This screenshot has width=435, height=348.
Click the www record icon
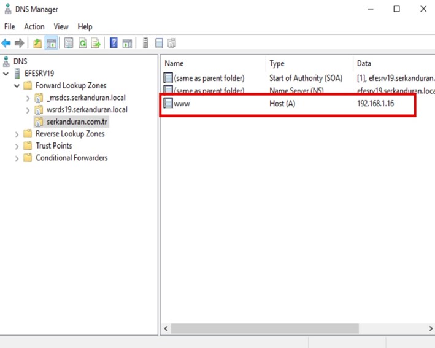[x=168, y=104]
